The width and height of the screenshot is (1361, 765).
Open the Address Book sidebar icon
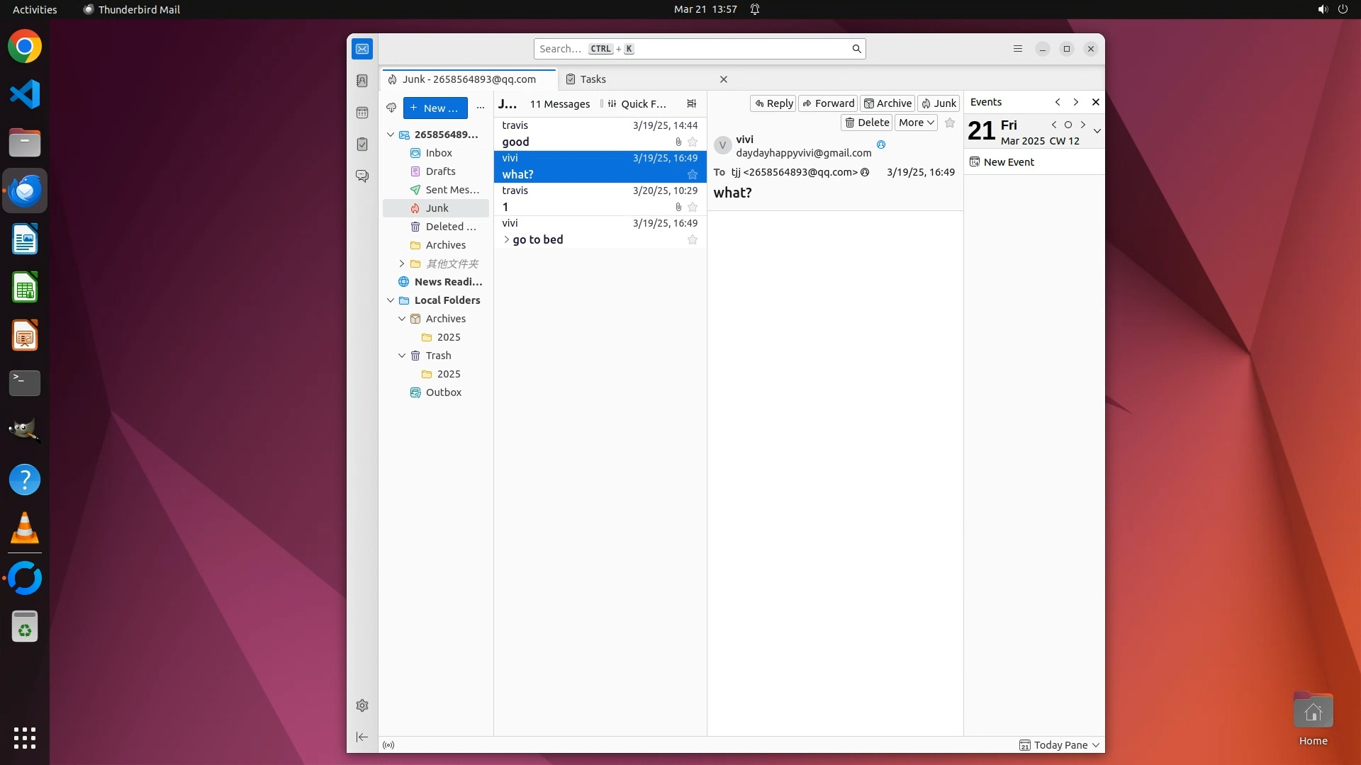362,81
